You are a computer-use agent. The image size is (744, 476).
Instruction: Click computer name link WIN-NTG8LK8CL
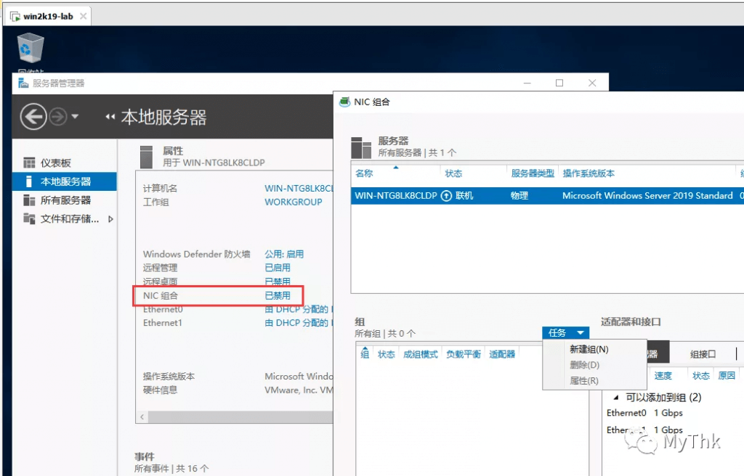[299, 188]
